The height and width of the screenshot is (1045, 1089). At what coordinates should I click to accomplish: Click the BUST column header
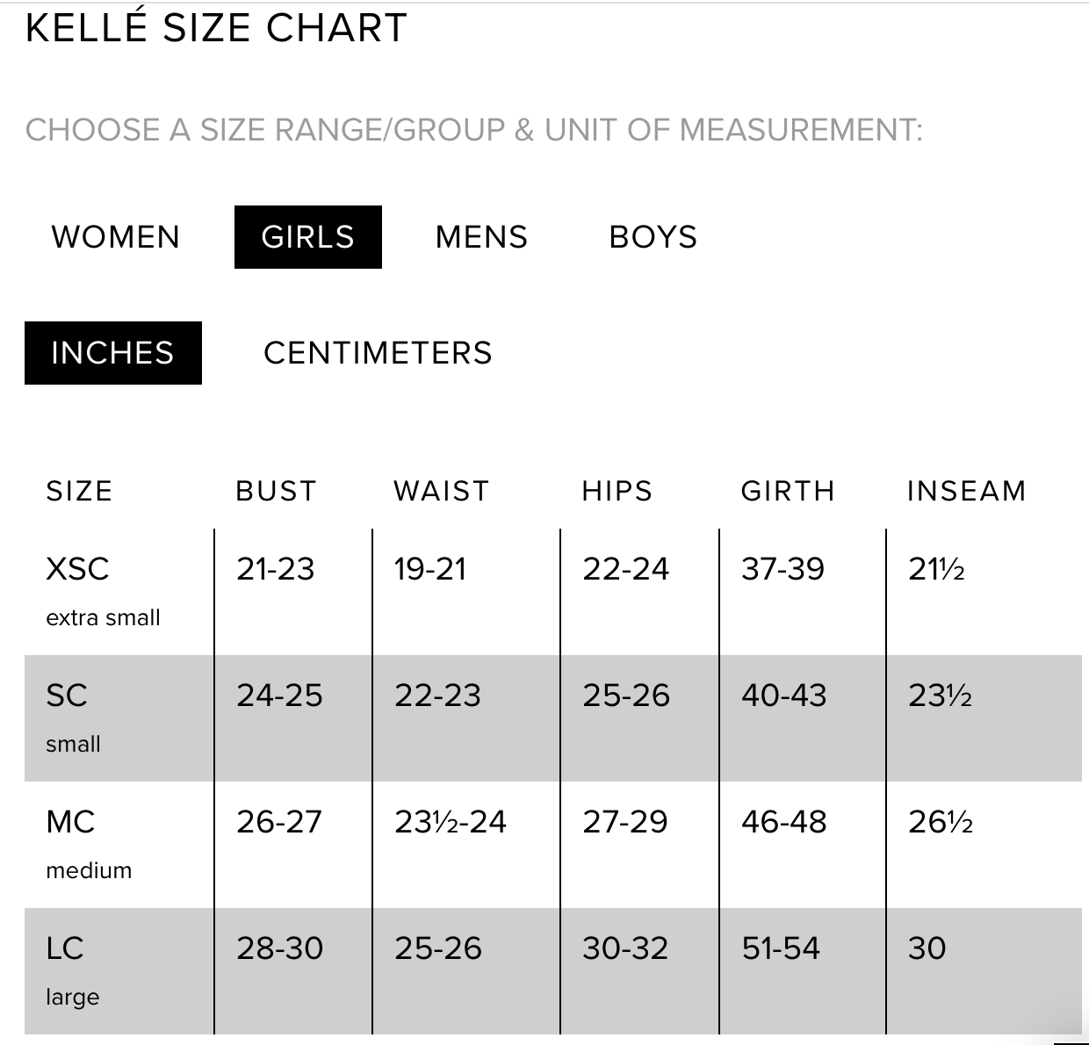coord(276,491)
